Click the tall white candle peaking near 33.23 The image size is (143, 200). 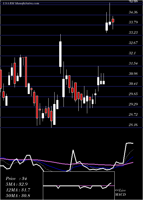click(60, 54)
